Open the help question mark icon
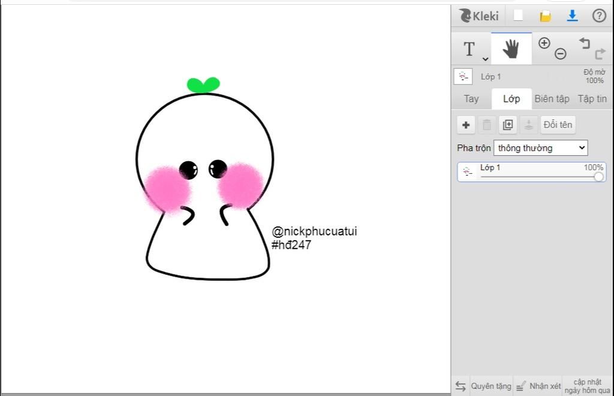The image size is (614, 396). pos(599,16)
